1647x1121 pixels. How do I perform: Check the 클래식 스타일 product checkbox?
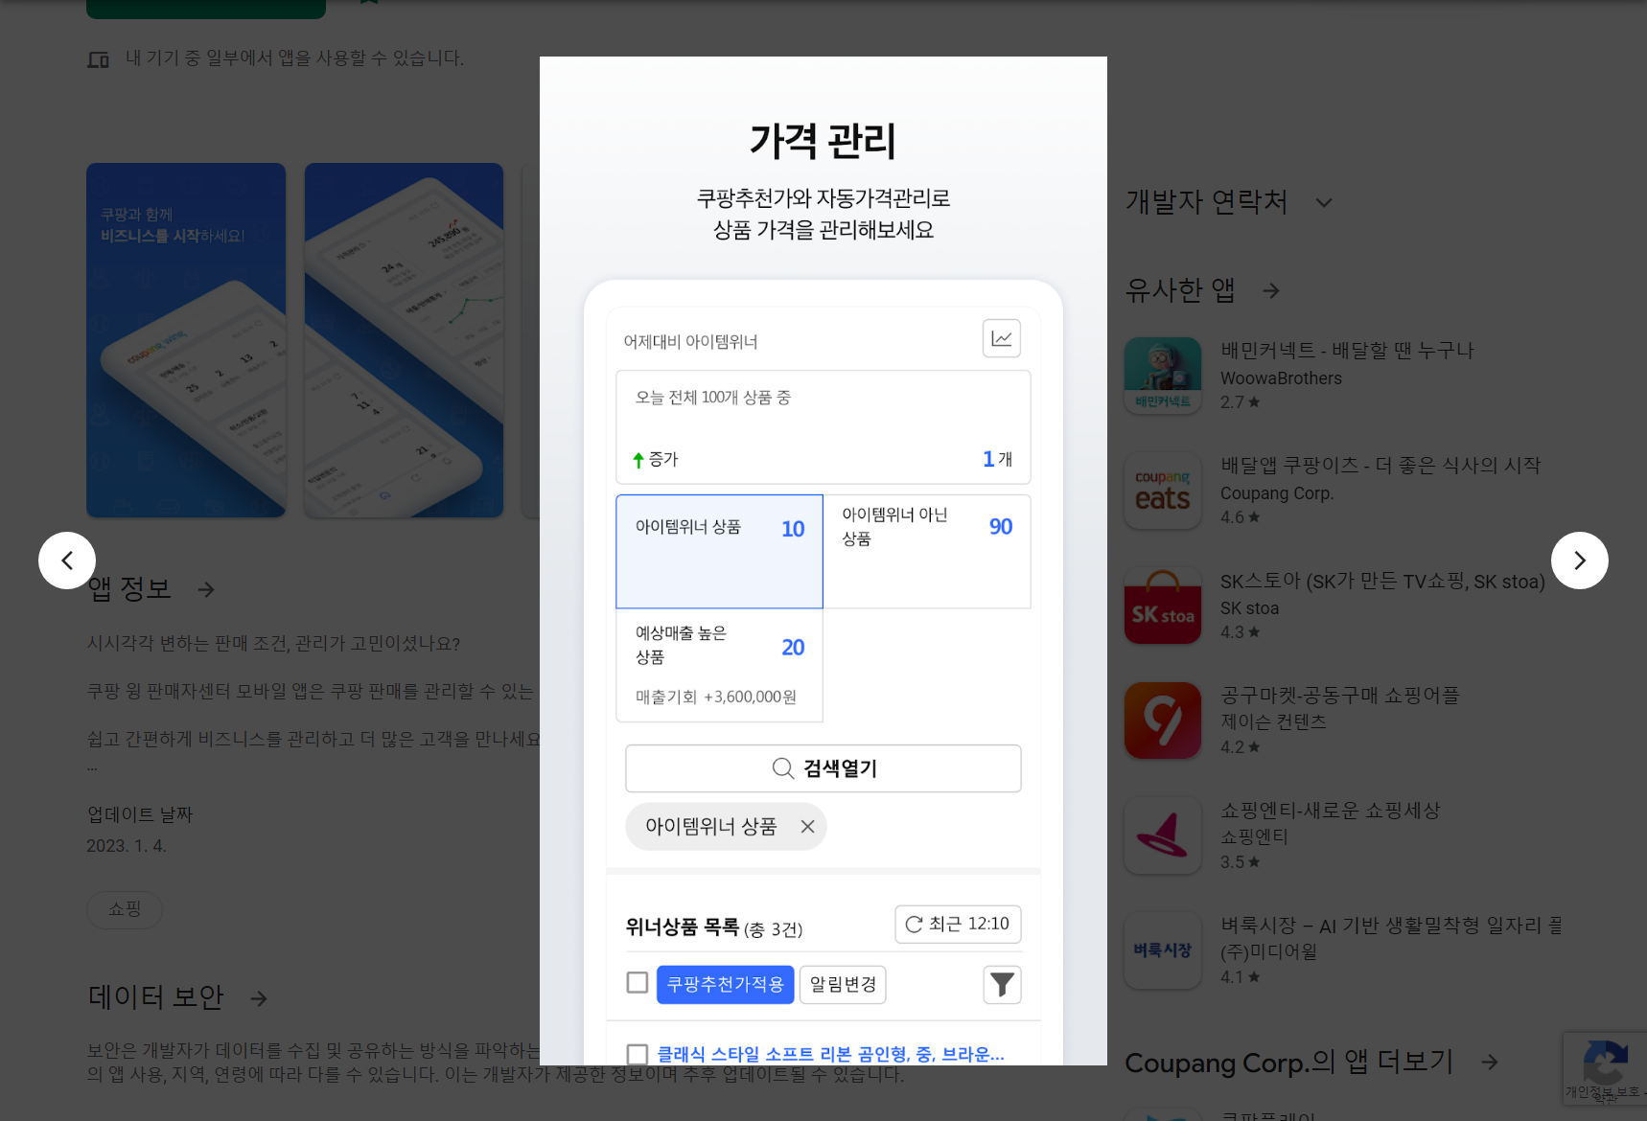coord(637,1053)
